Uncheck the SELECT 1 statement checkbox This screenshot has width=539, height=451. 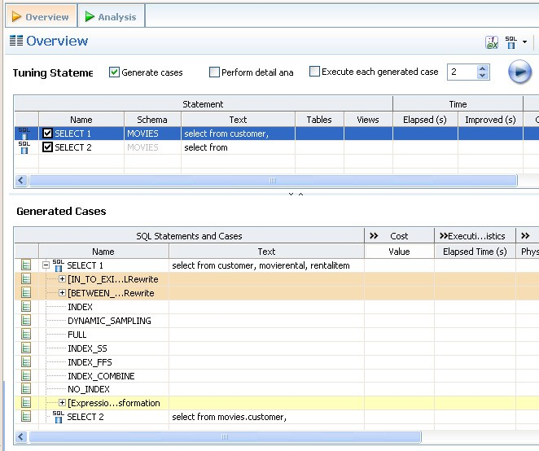pos(47,134)
